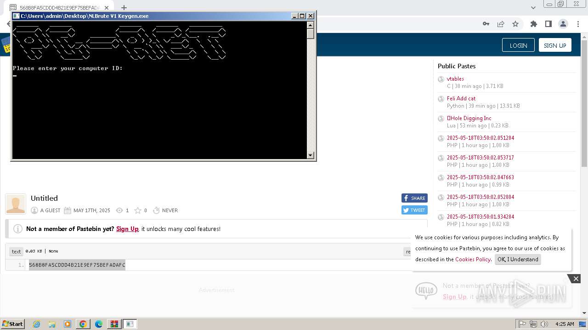588x330 pixels.
Task: Open the Chrome profile avatar
Action: coord(563,24)
